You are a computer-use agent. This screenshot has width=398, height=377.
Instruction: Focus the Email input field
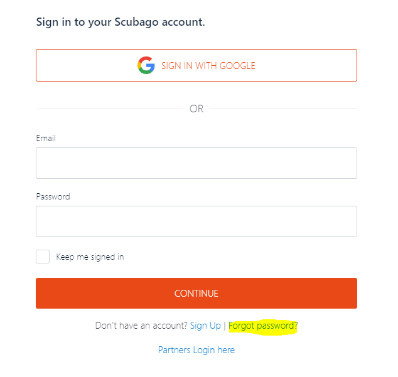[196, 163]
